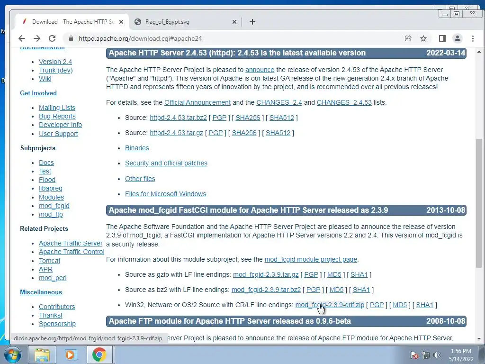Viewport: 485px width, 364px height.
Task: Open the Wiki link
Action: [45, 79]
